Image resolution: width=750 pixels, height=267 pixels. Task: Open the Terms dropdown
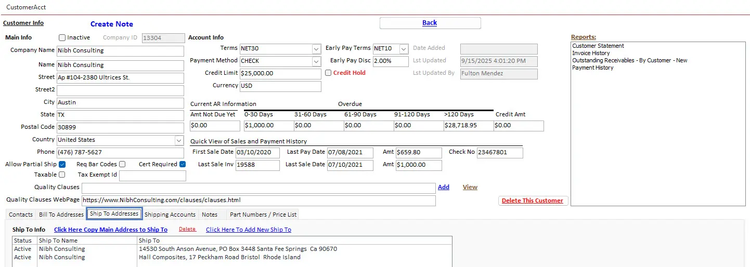coord(316,49)
